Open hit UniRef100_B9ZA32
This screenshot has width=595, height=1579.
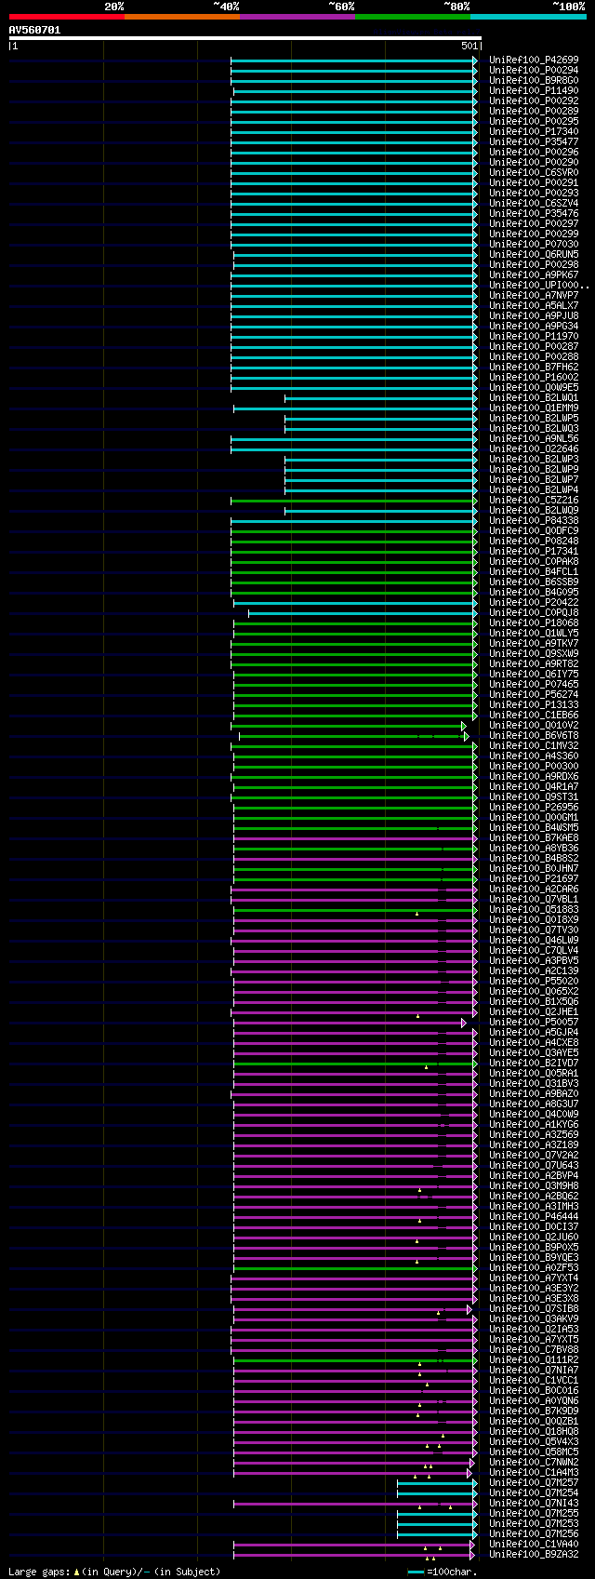[x=534, y=1554]
